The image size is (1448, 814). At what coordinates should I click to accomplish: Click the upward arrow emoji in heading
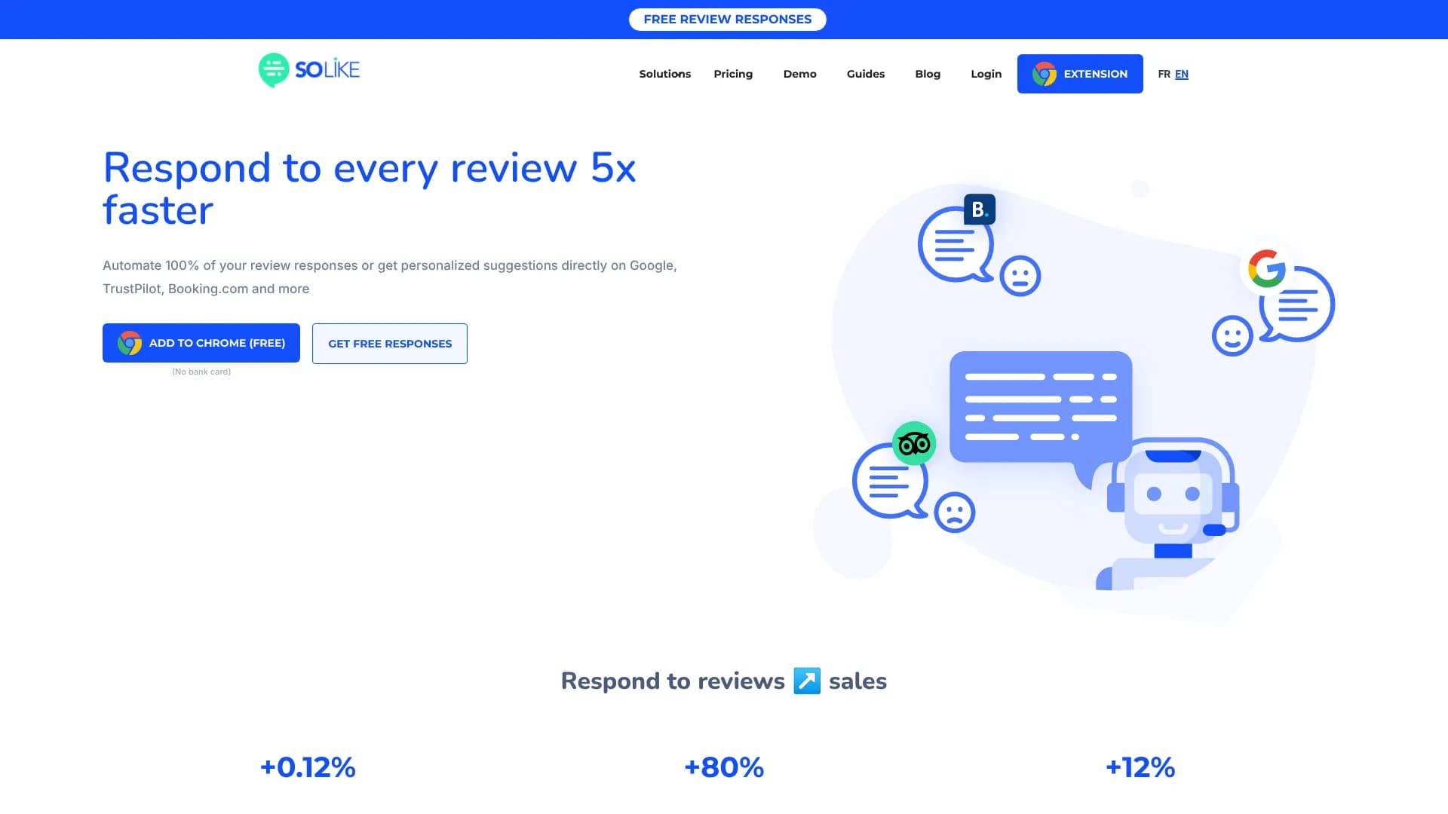click(807, 681)
